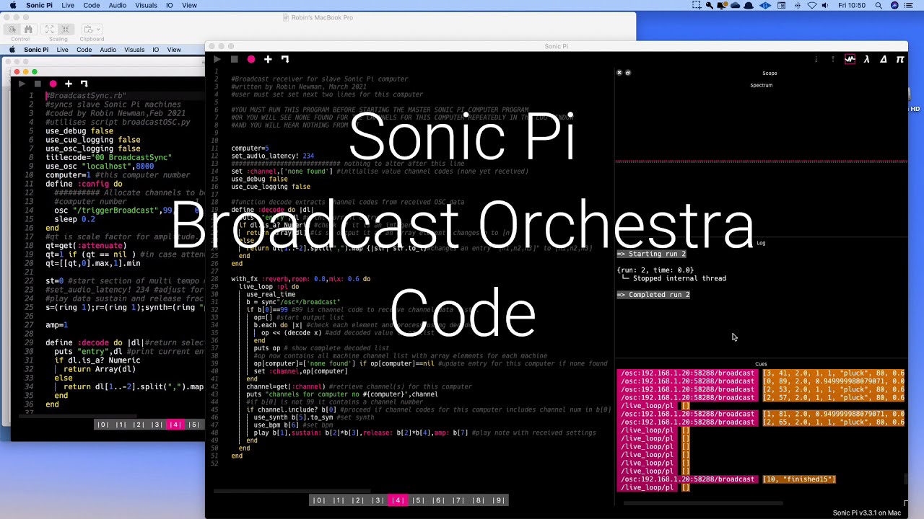This screenshot has height=519, width=924.
Task: Click the Control mode pointer icon in Screen Sharing
Action: [x=12, y=30]
